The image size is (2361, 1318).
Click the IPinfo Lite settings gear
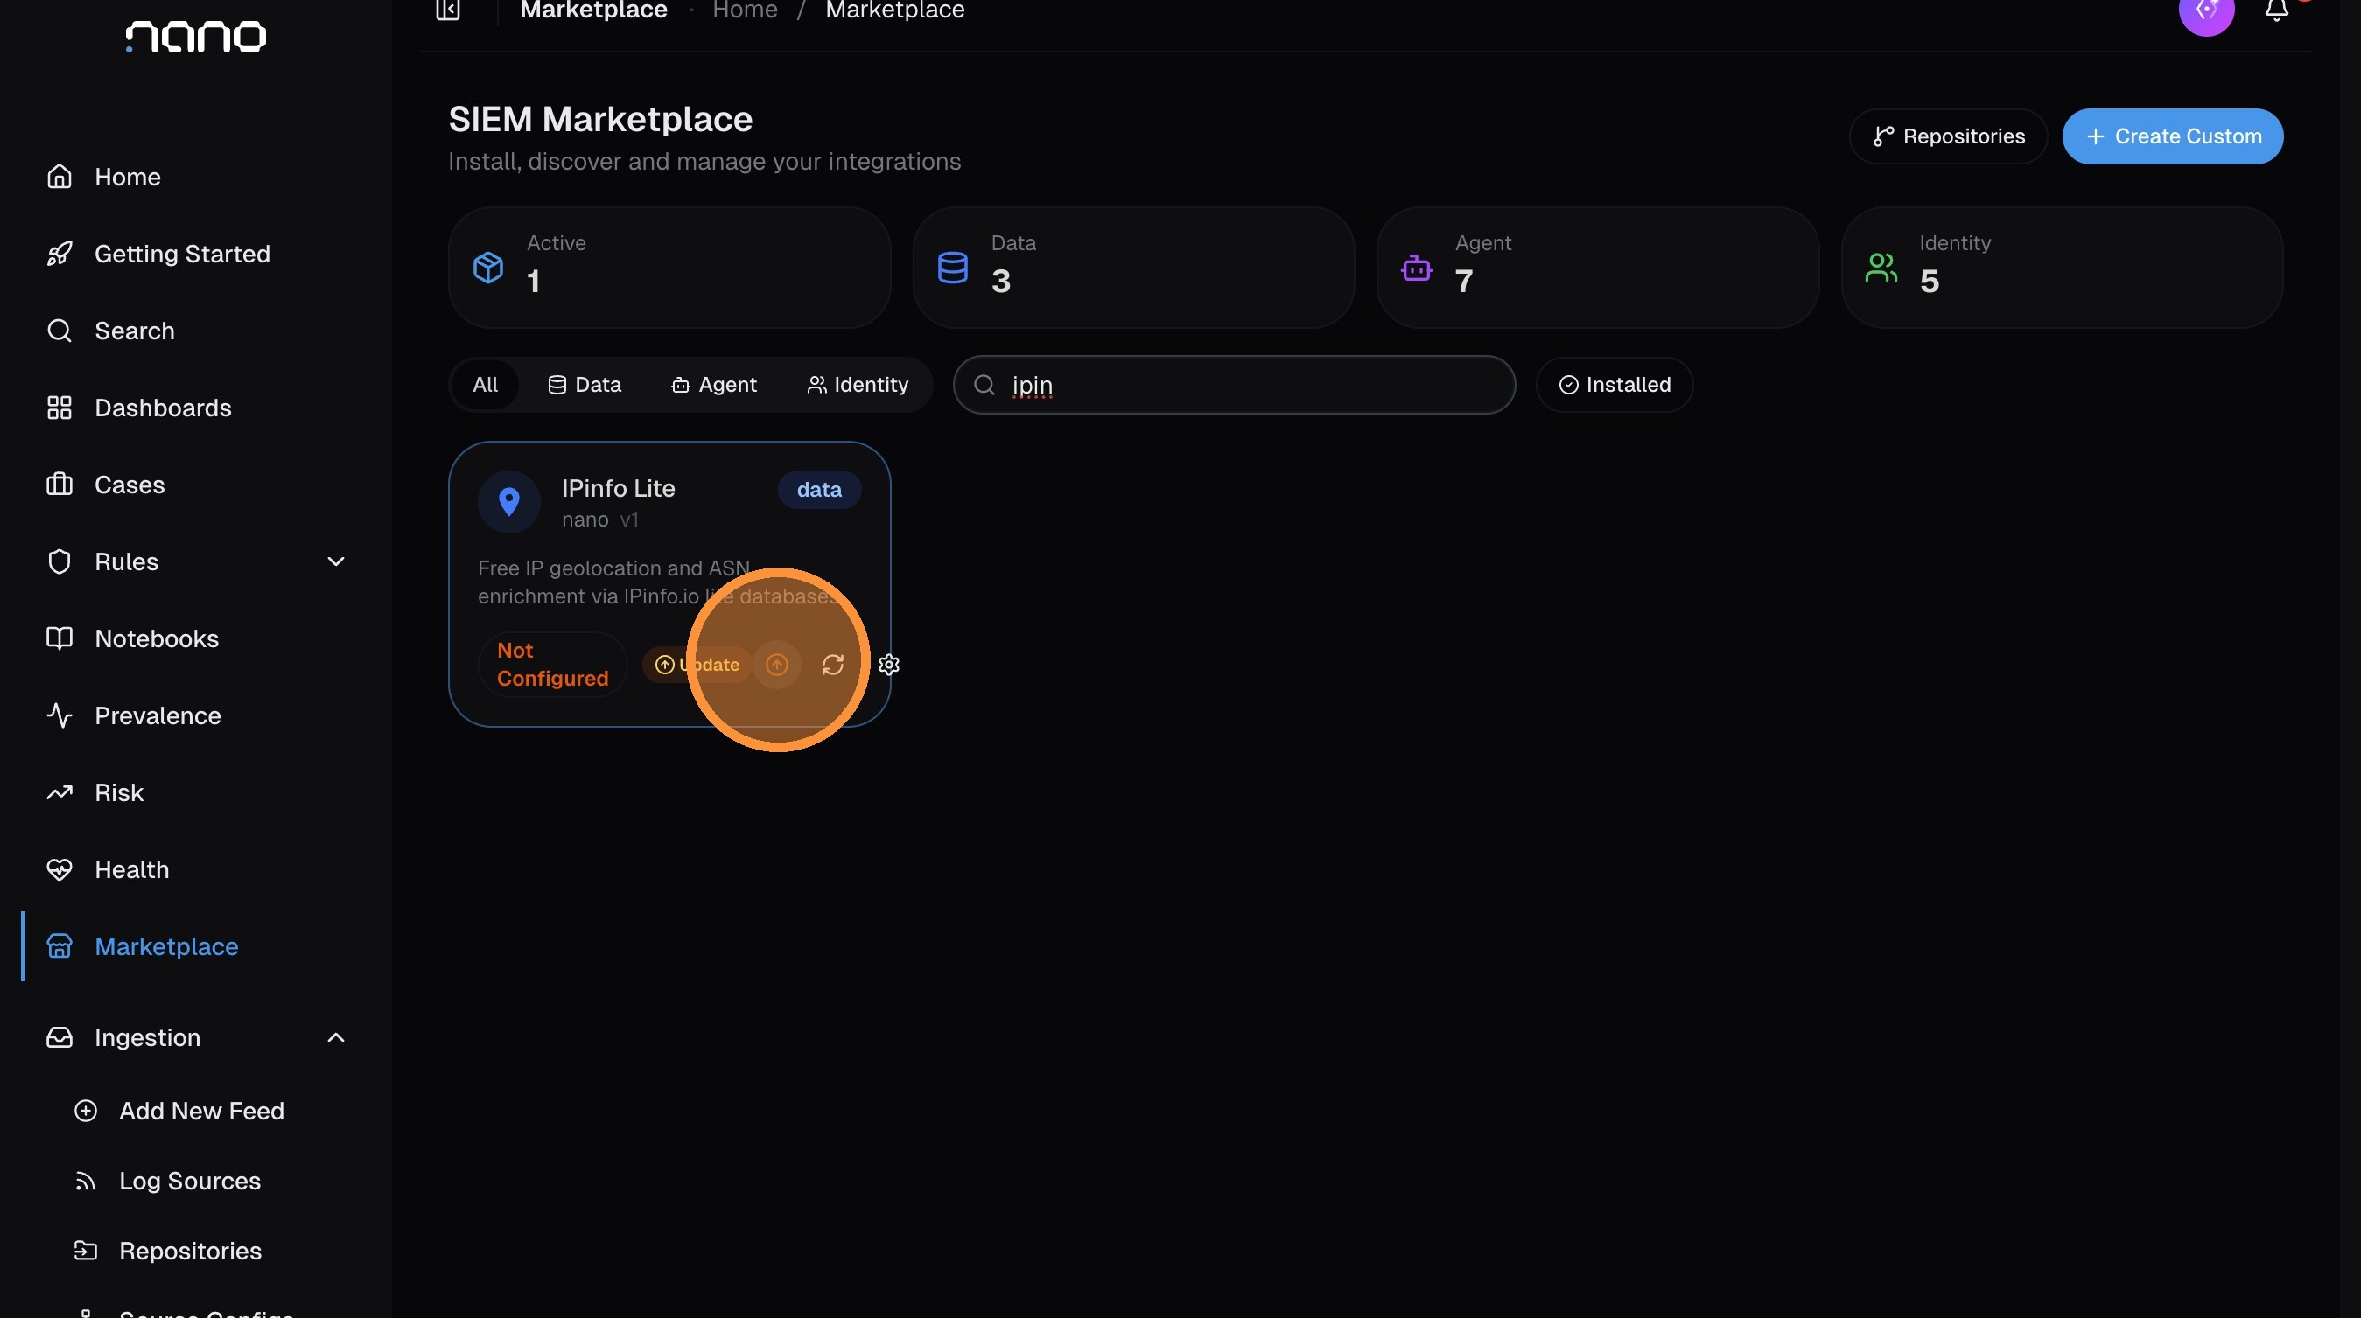point(888,665)
